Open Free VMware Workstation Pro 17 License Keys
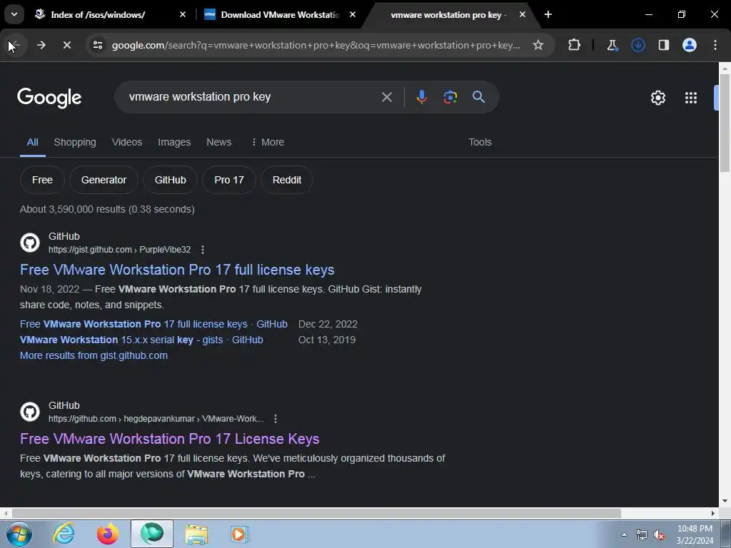 click(170, 439)
